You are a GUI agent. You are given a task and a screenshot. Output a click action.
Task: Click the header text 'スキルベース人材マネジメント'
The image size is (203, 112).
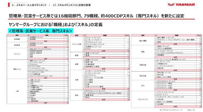31,5
